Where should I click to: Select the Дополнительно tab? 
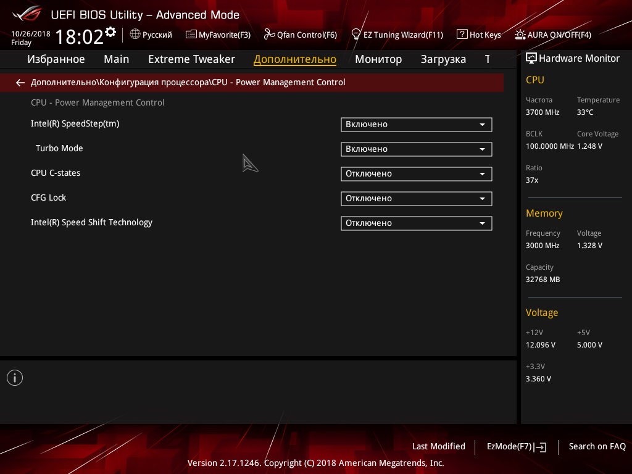[x=295, y=59]
